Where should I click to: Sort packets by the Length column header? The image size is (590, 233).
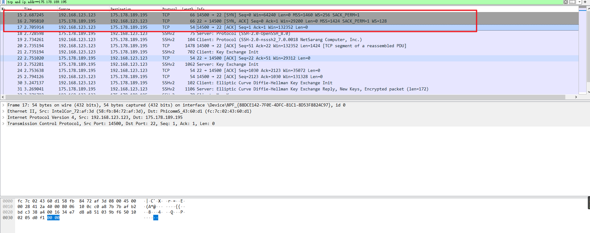tap(188, 9)
